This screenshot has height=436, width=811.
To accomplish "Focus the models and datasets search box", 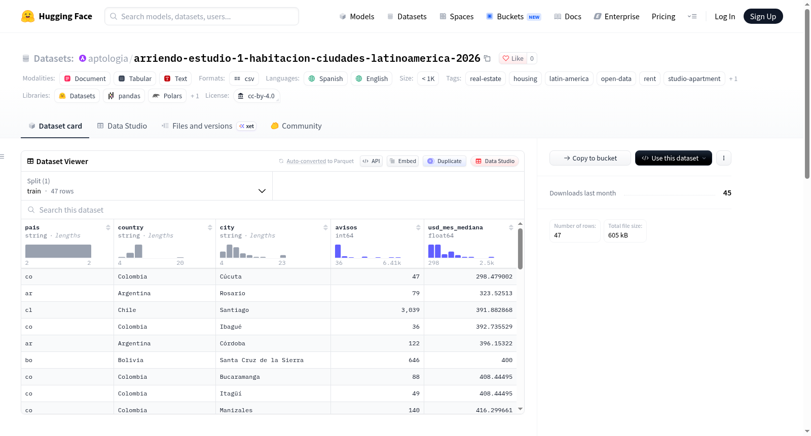I will click(x=202, y=16).
